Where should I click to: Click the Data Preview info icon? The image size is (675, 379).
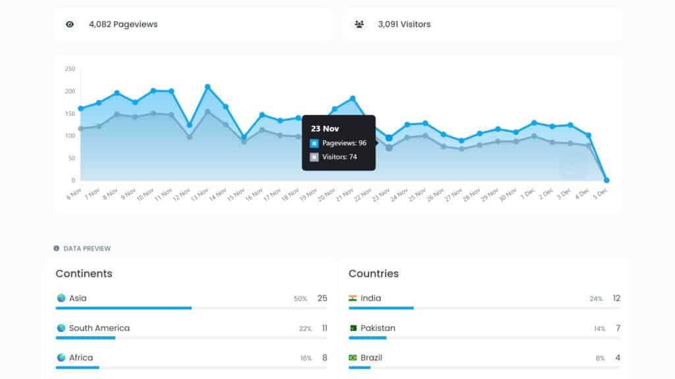[x=57, y=248]
